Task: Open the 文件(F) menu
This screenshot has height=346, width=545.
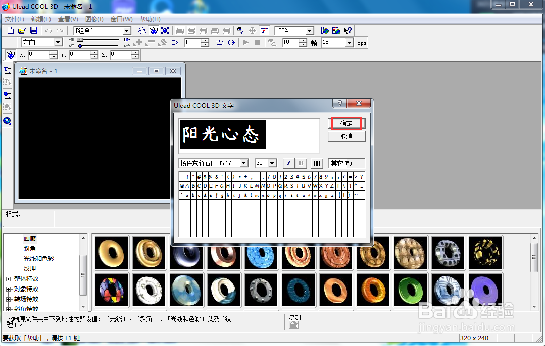Action: (14, 19)
